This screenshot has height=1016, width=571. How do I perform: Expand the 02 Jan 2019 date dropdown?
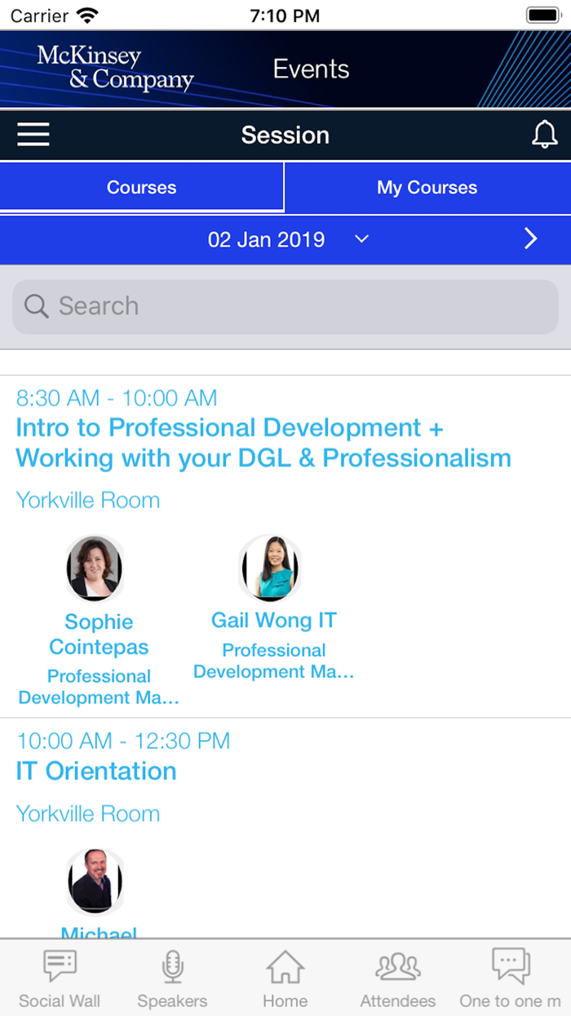[289, 239]
